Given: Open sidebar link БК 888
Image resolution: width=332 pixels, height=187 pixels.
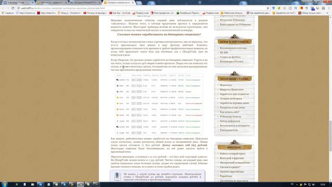Looking at the screenshot, I should pos(224,52).
